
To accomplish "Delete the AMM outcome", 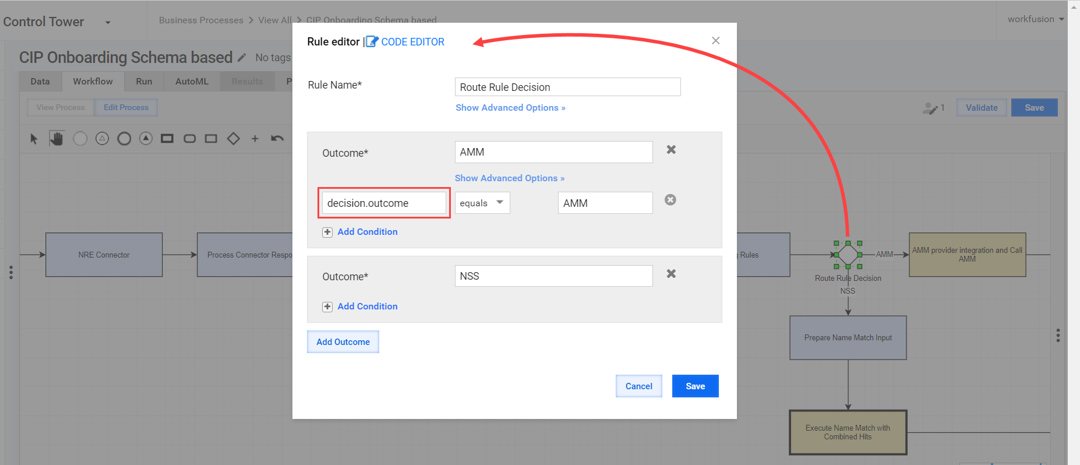I will (x=671, y=150).
